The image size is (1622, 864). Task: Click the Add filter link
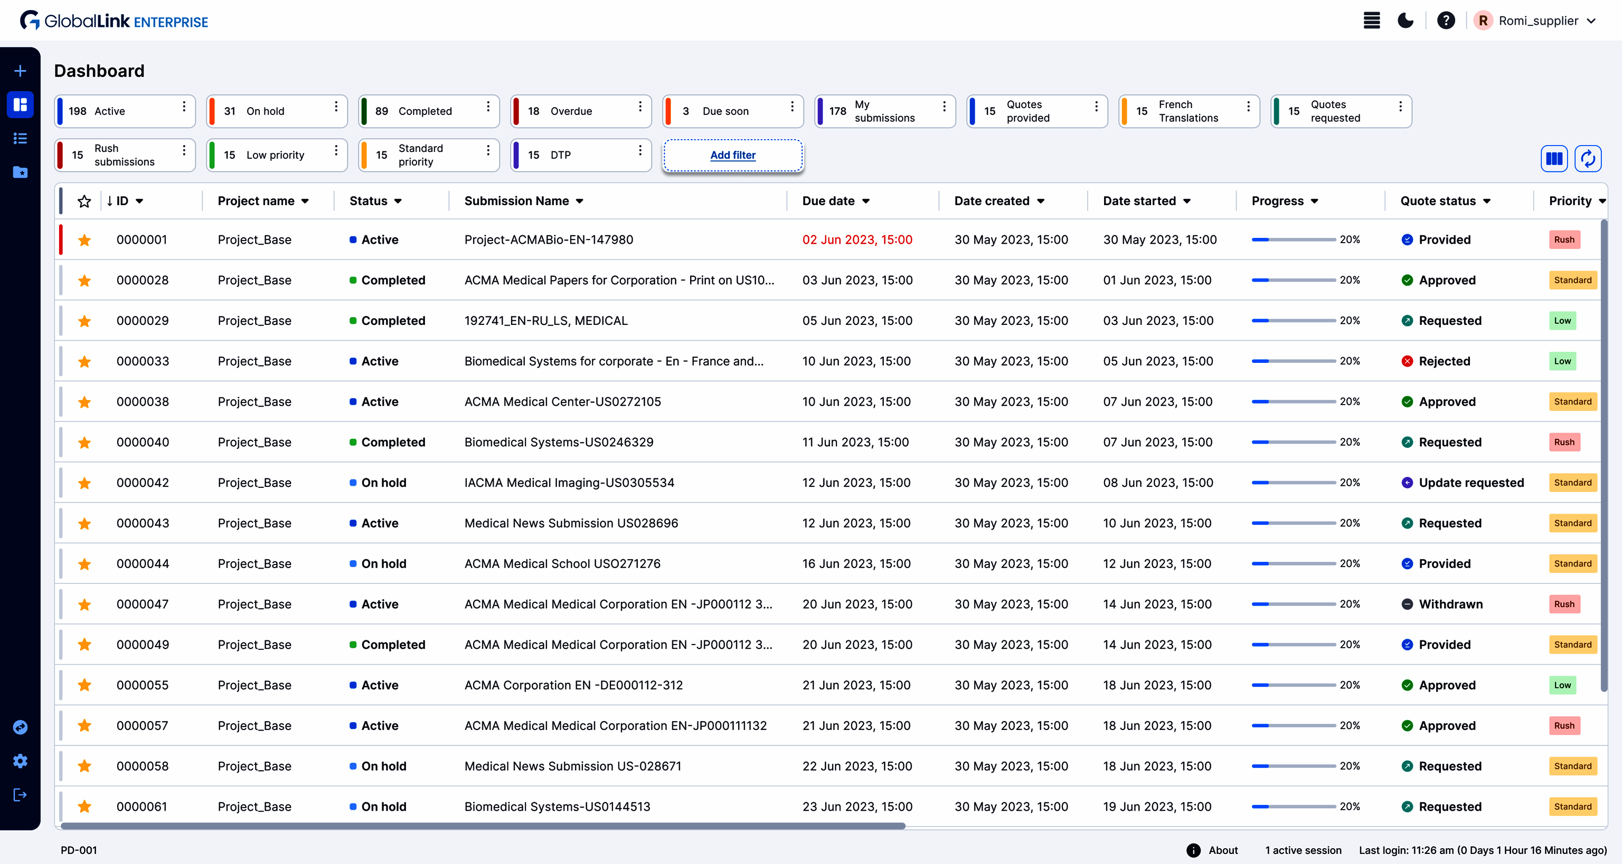(x=733, y=155)
